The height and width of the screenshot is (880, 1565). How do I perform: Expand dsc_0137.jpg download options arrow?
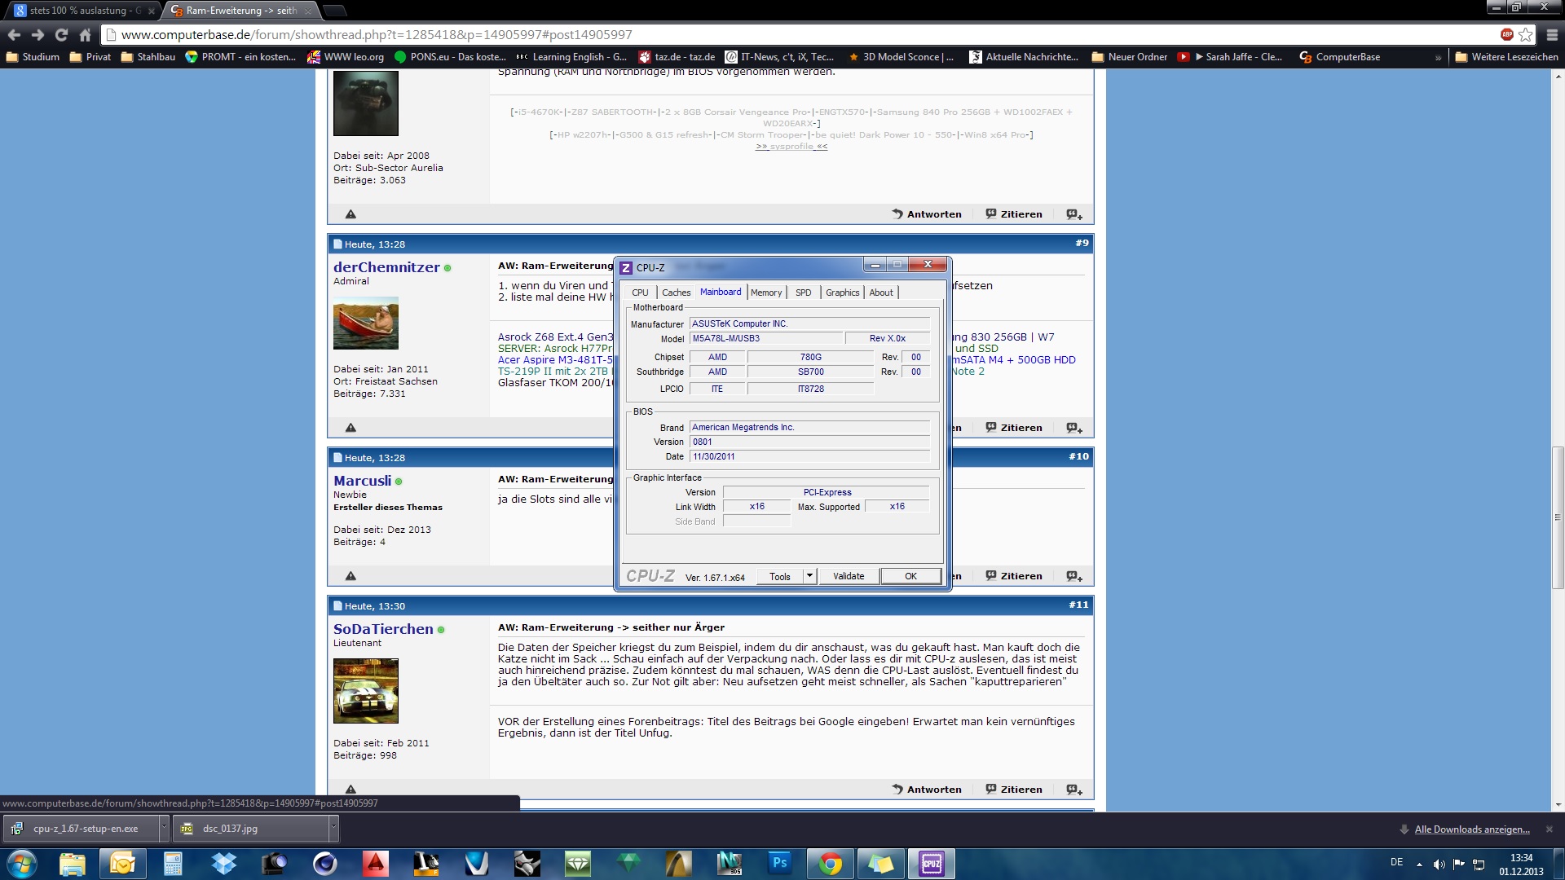(333, 829)
